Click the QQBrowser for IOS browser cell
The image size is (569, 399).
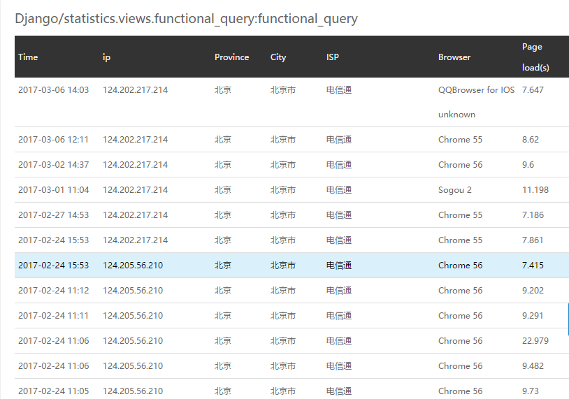point(476,90)
